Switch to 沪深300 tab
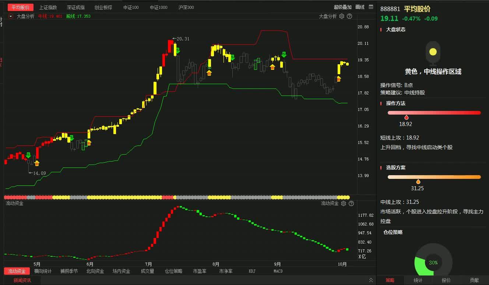The height and width of the screenshot is (285, 489). tap(186, 7)
